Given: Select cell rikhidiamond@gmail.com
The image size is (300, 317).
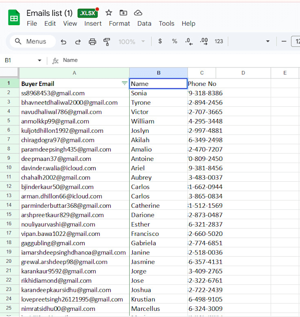Looking at the screenshot, I should point(74,280).
